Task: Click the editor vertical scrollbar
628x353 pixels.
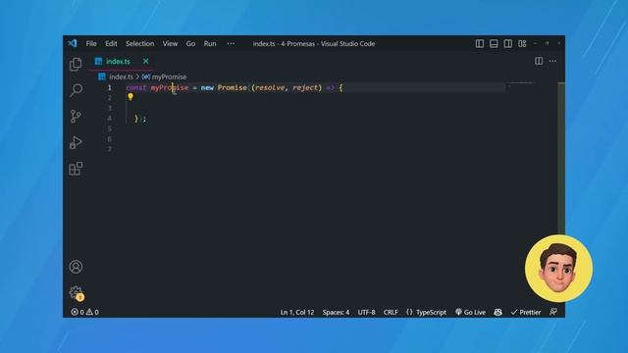Action: click(x=561, y=158)
